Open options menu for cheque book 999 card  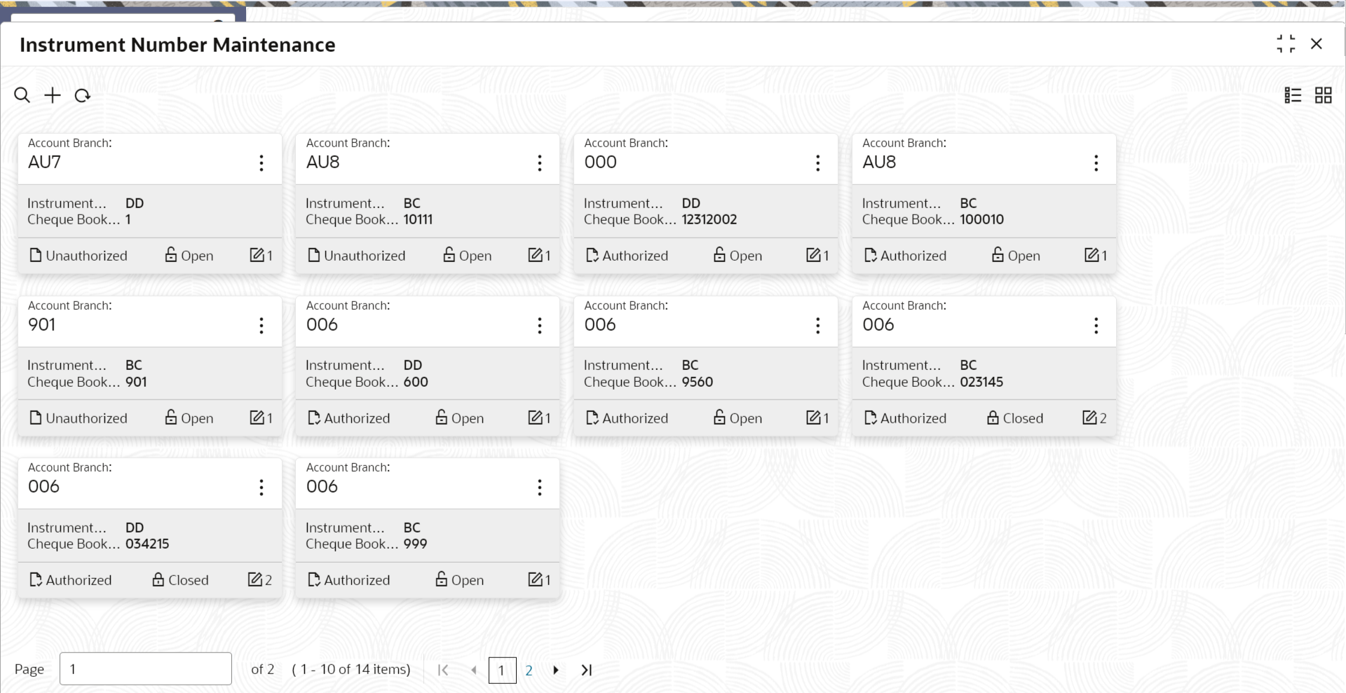(539, 488)
